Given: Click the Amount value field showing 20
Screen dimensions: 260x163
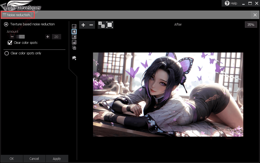Looking at the screenshot, I should pyautogui.click(x=56, y=37).
